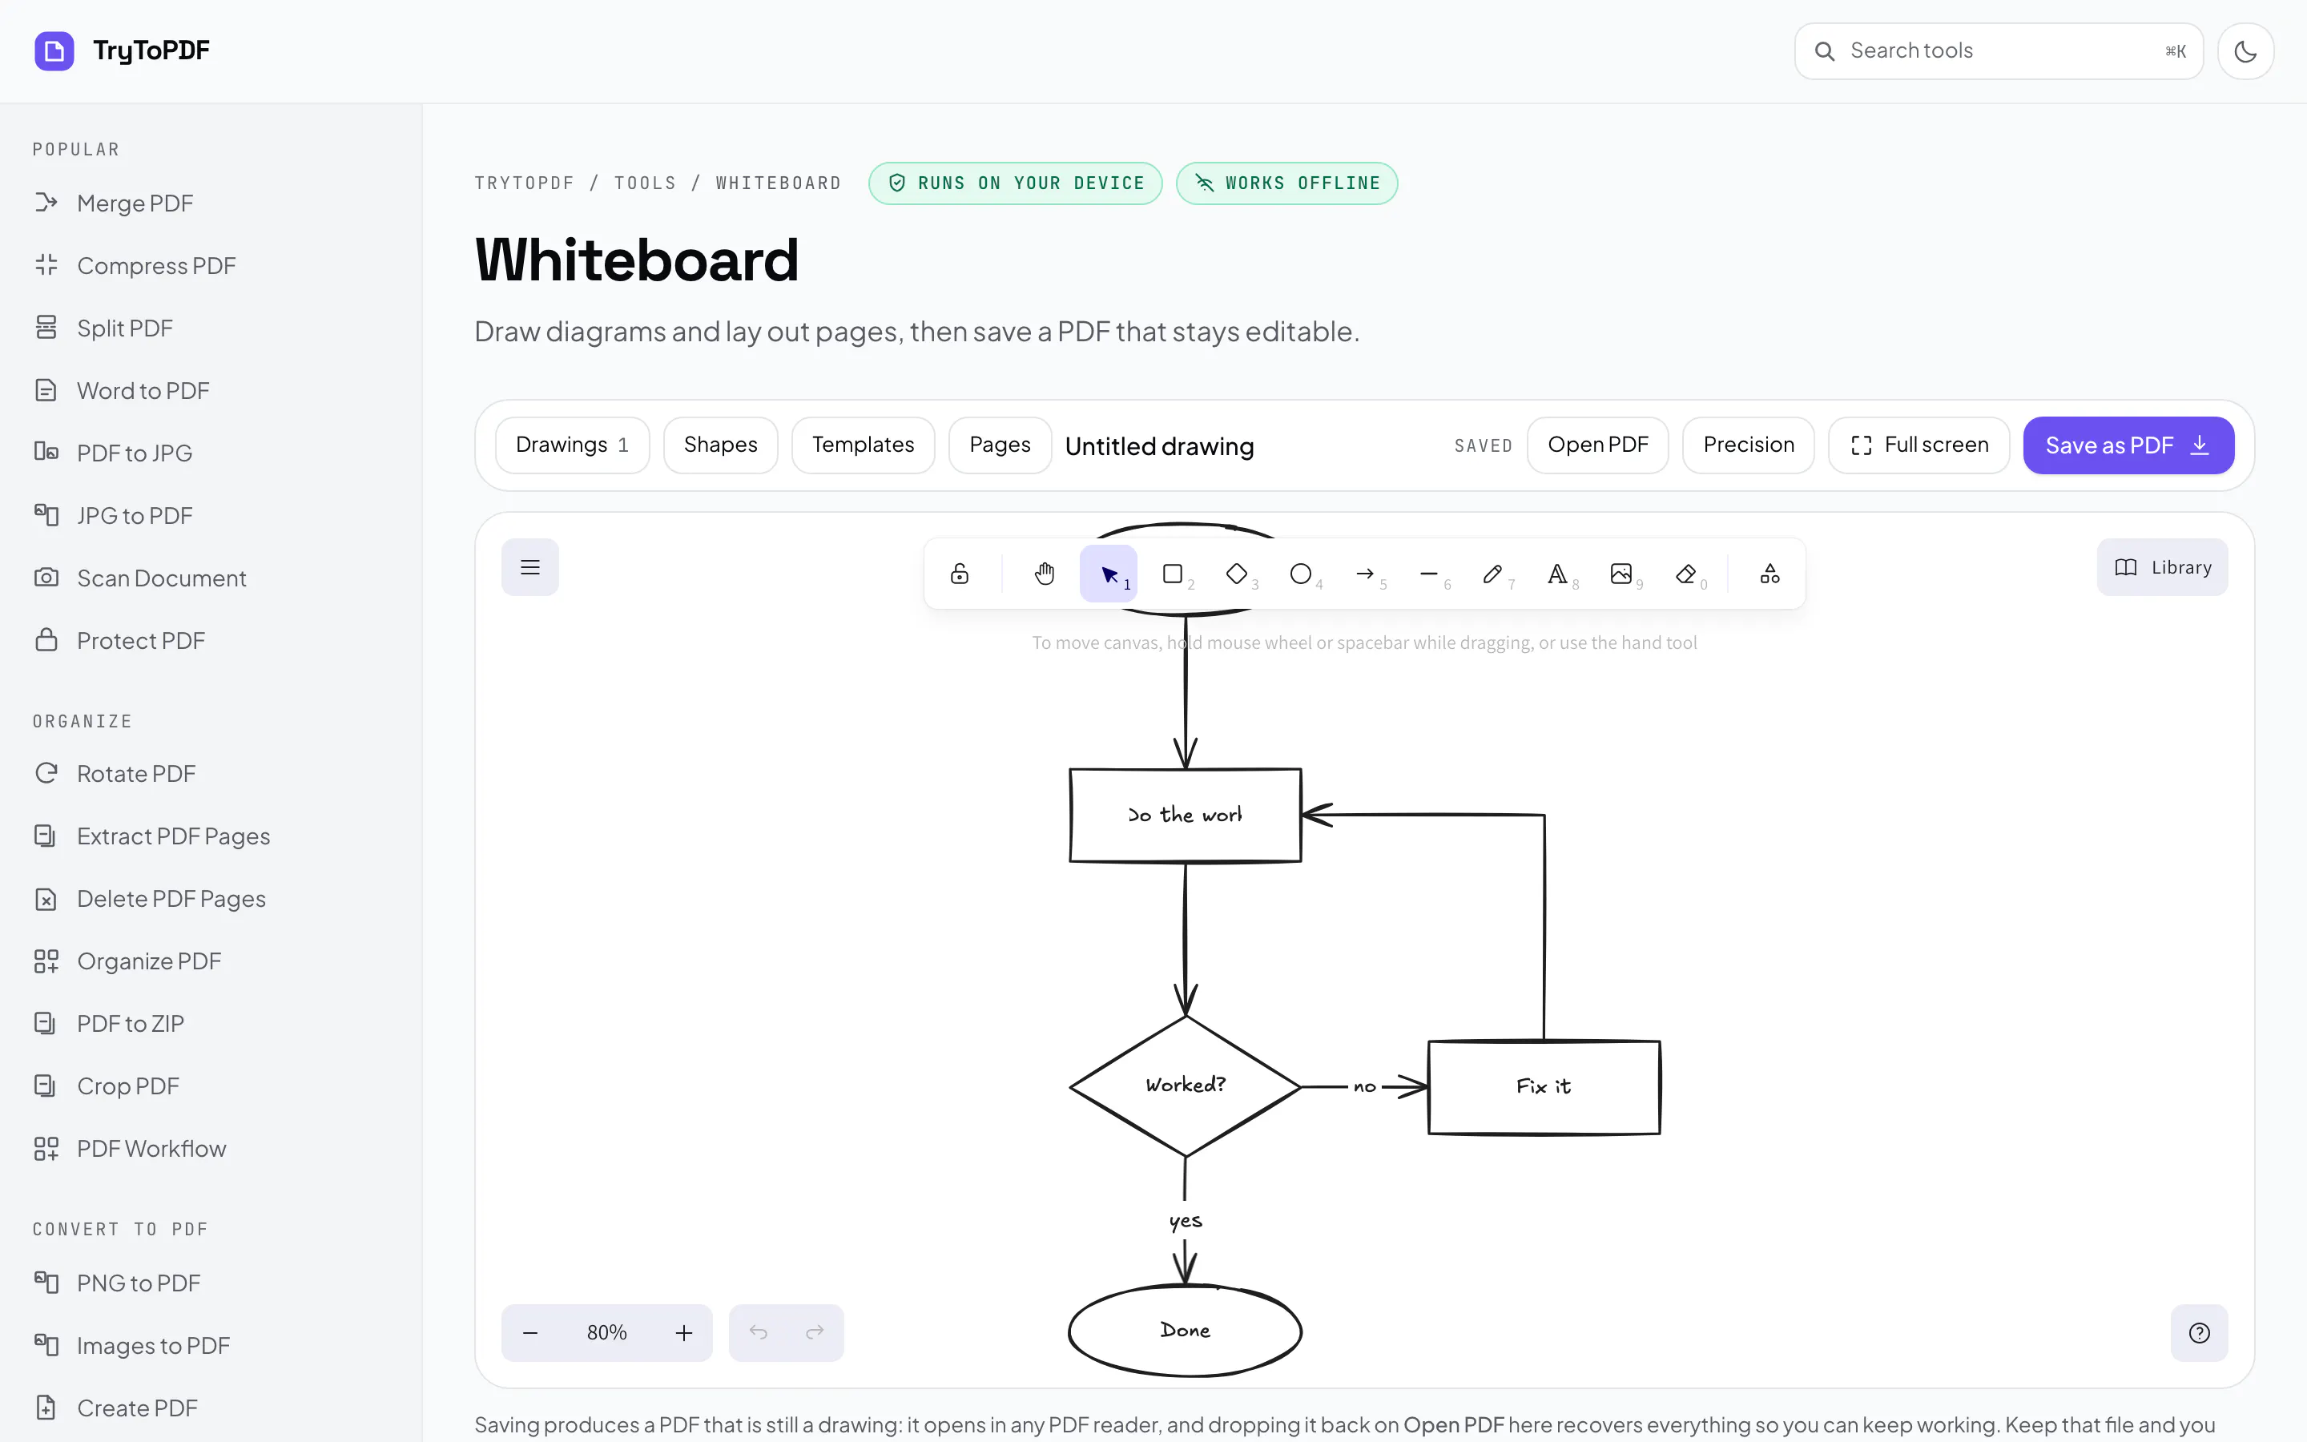
Task: Click the redo arrow
Action: tap(814, 1332)
